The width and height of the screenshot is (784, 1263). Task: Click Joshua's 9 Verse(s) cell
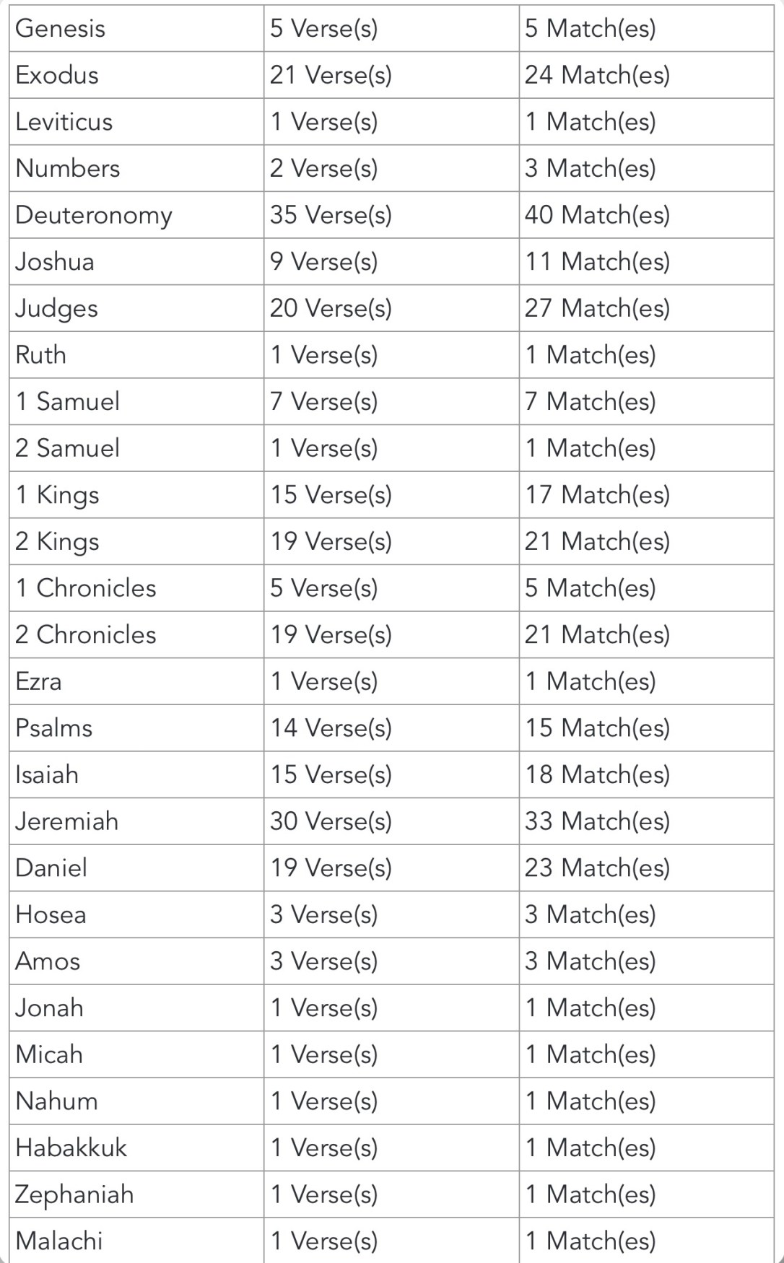(x=323, y=261)
